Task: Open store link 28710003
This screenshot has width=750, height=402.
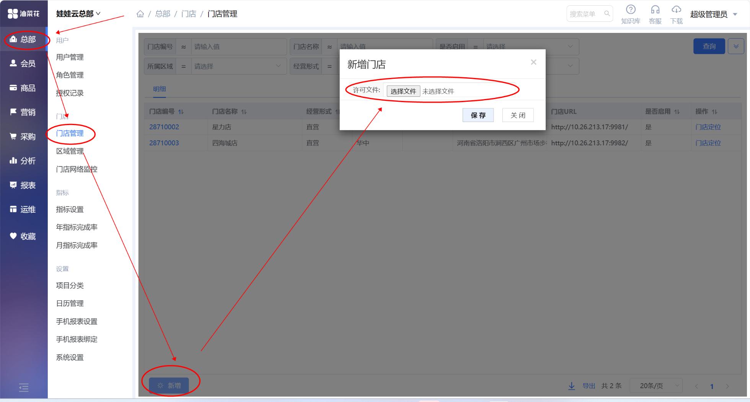Action: point(164,143)
